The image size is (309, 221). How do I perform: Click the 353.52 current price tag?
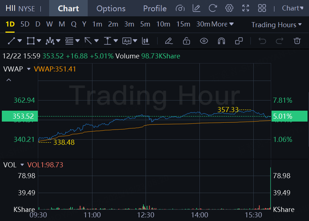(20, 116)
